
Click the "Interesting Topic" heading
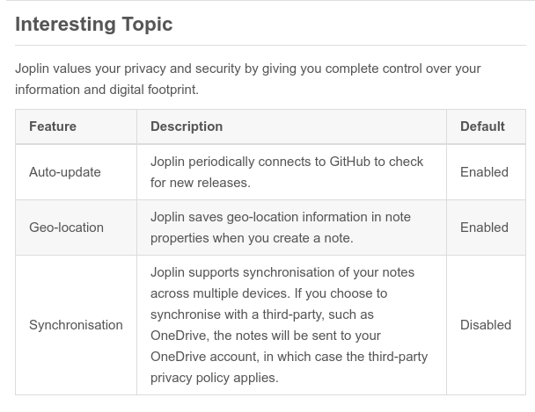[94, 25]
